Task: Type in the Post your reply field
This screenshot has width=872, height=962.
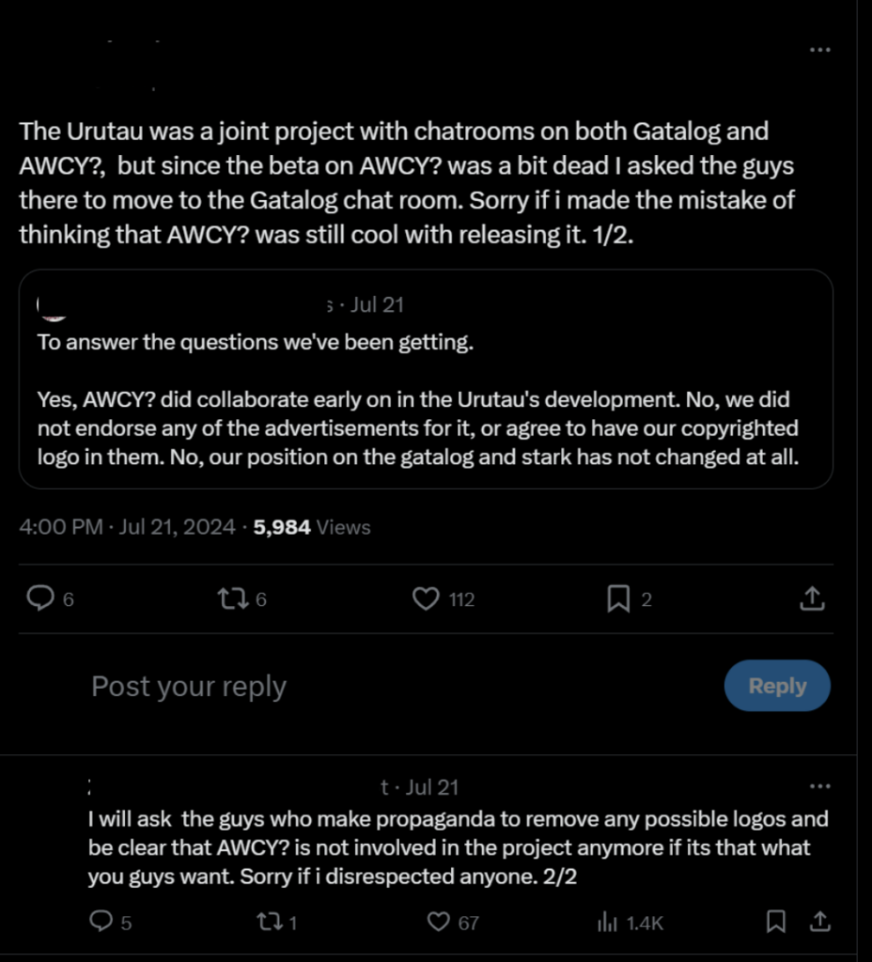Action: pos(376,687)
